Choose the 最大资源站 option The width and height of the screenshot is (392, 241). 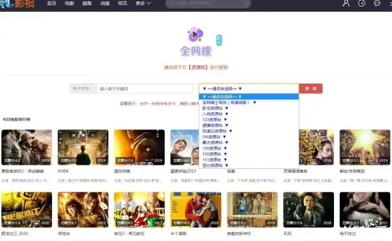pyautogui.click(x=249, y=142)
